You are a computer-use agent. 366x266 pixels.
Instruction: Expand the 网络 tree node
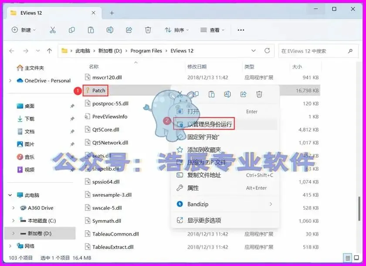coord(10,246)
